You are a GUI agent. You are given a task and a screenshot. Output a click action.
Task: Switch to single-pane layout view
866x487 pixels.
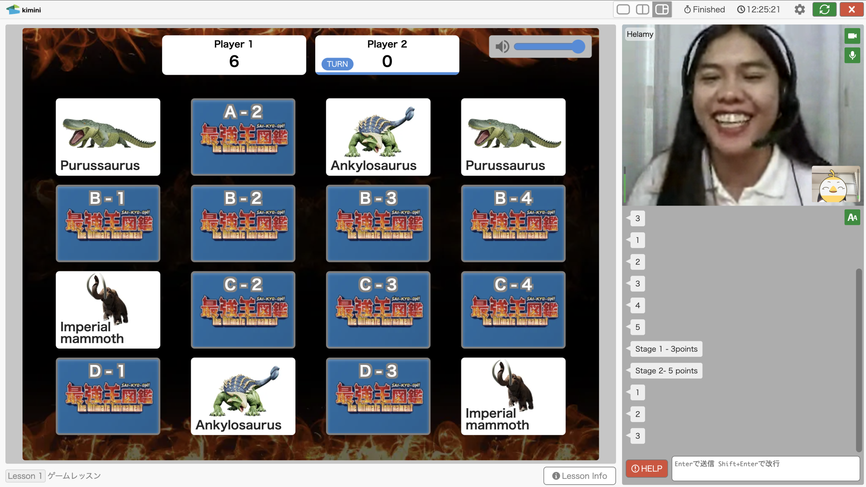tap(623, 9)
